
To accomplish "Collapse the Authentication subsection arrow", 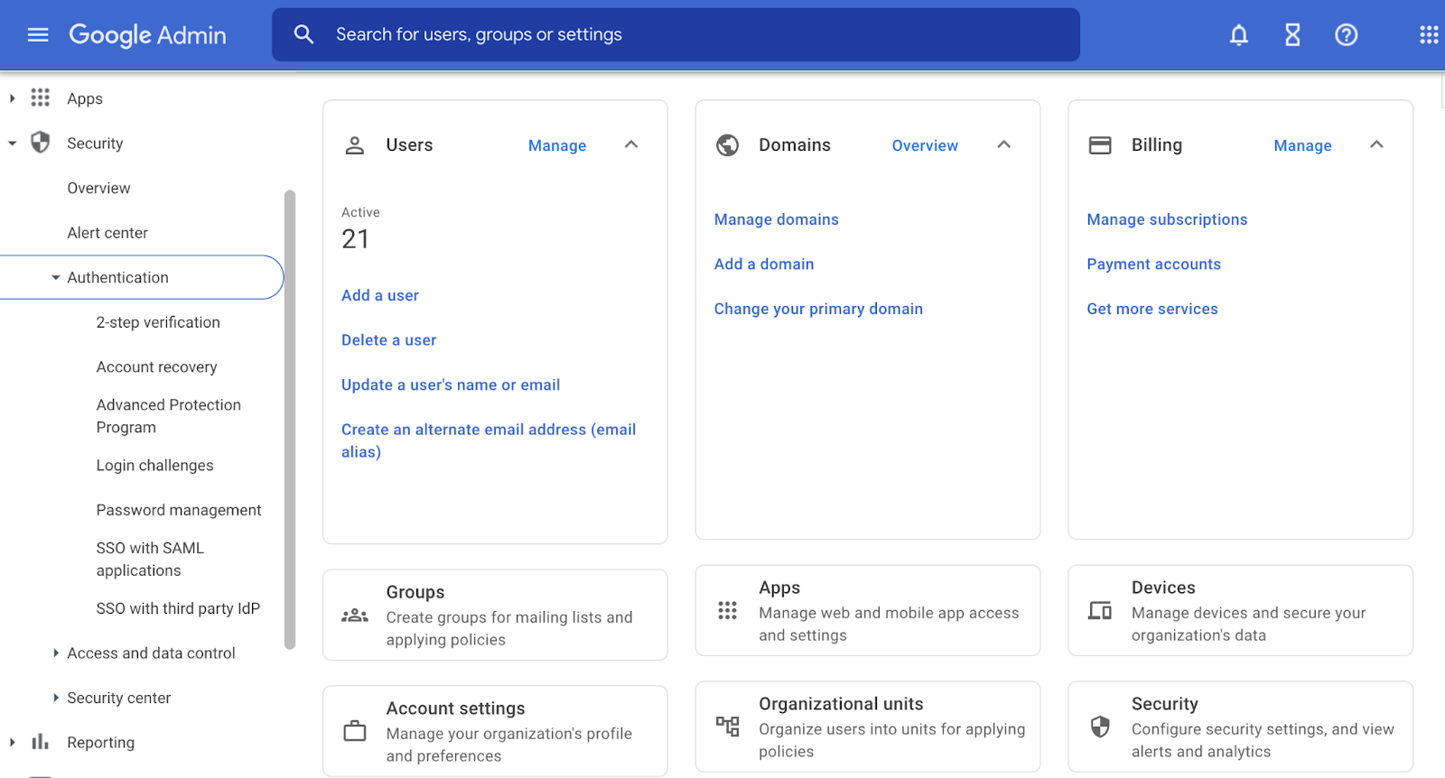I will point(56,278).
